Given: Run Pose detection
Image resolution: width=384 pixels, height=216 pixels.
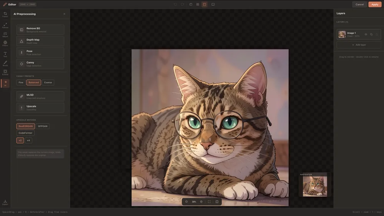Looking at the screenshot, I should [x=40, y=53].
